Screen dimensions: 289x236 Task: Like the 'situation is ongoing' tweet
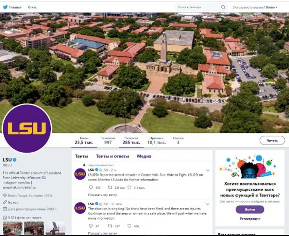[130, 226]
